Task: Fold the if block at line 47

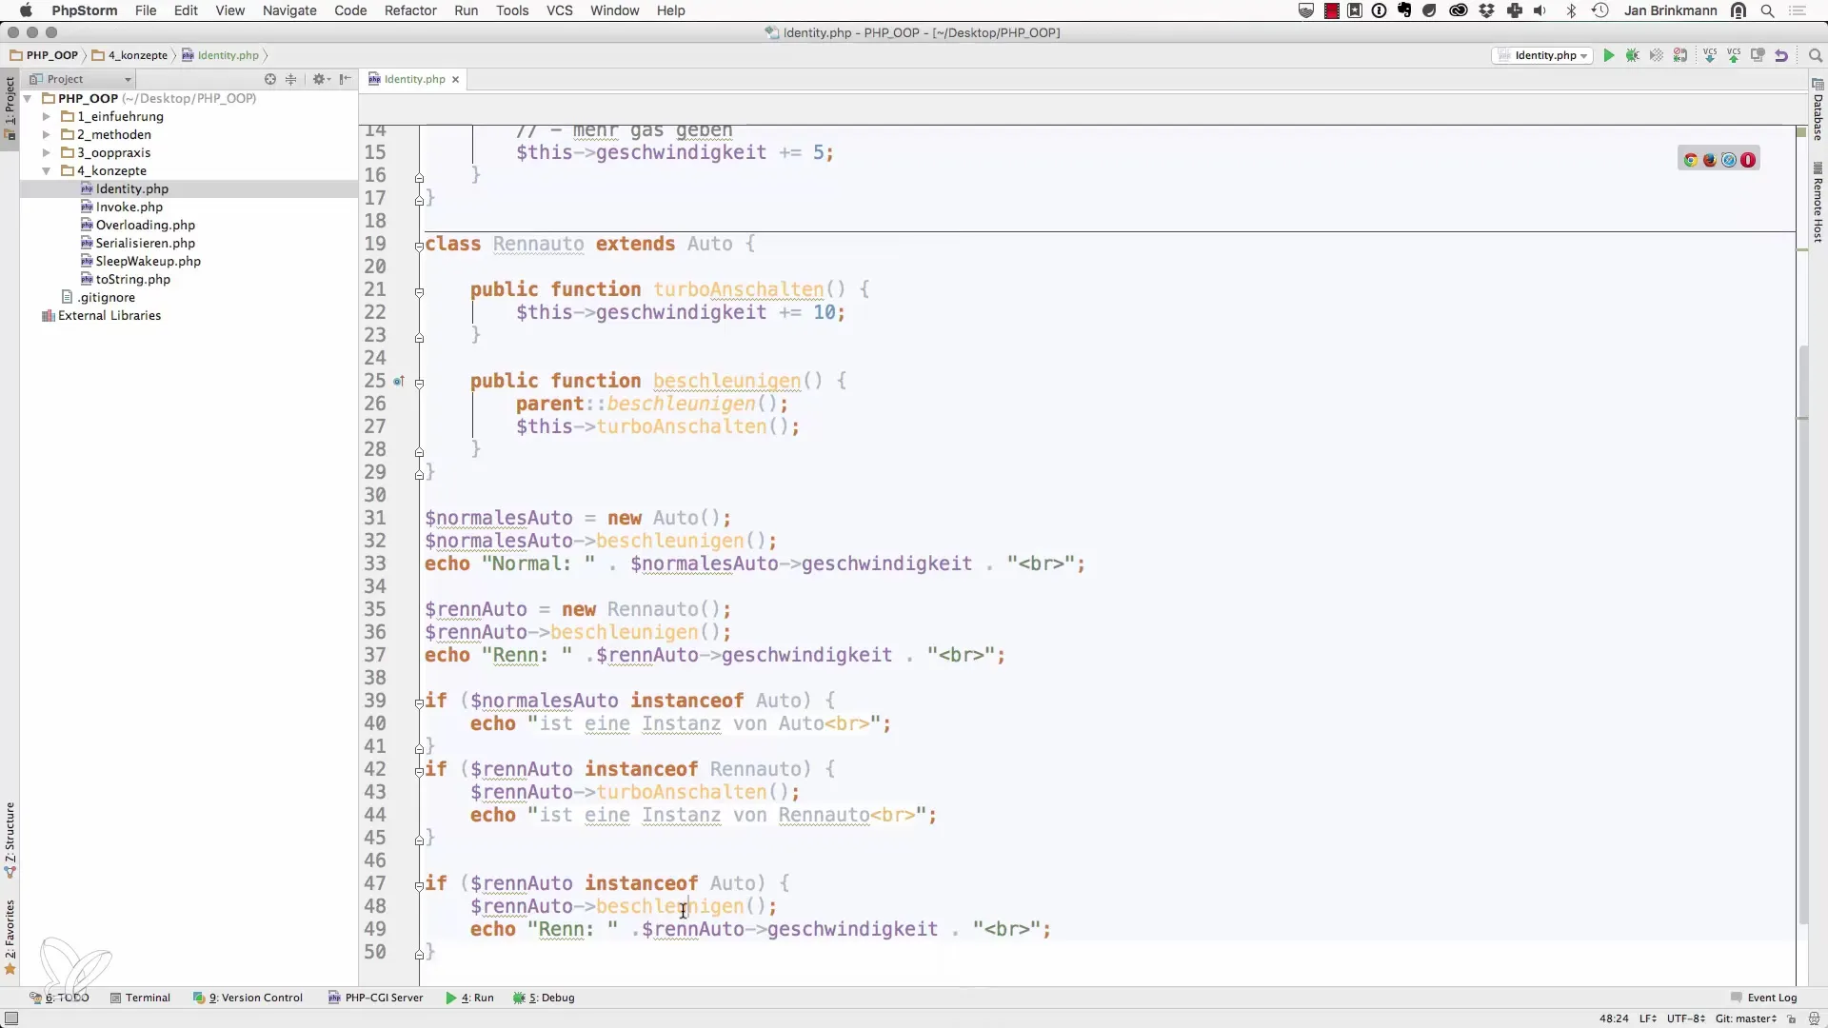Action: pyautogui.click(x=419, y=885)
